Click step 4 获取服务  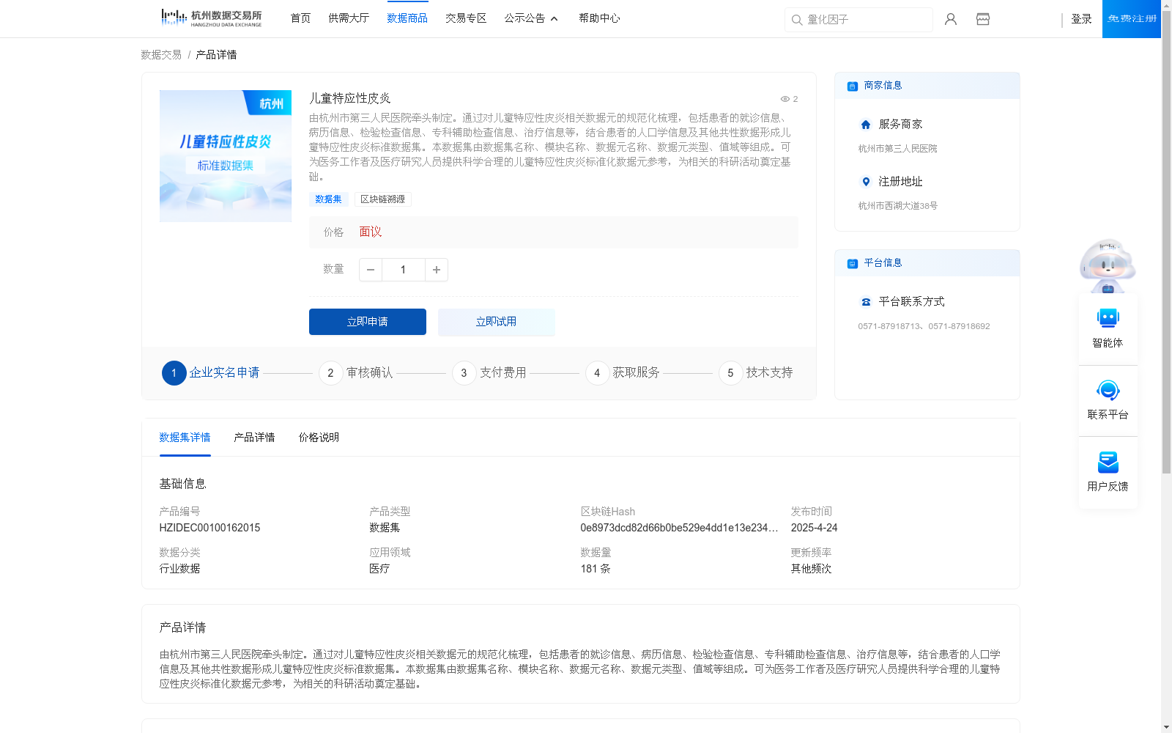tap(623, 373)
